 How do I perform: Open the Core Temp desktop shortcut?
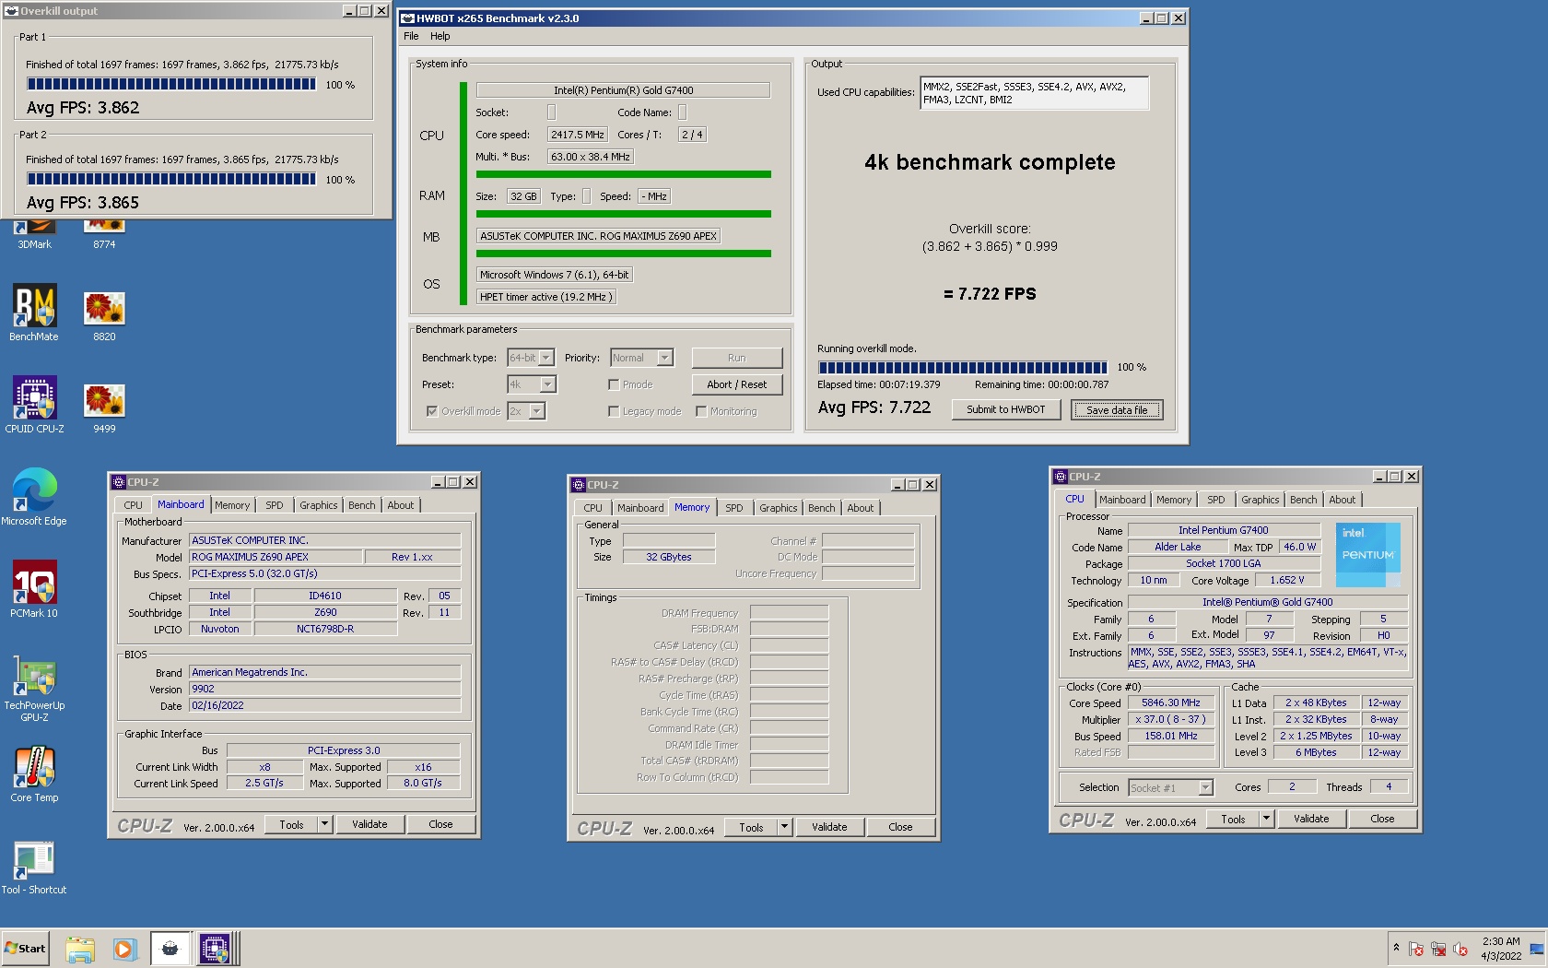click(34, 774)
